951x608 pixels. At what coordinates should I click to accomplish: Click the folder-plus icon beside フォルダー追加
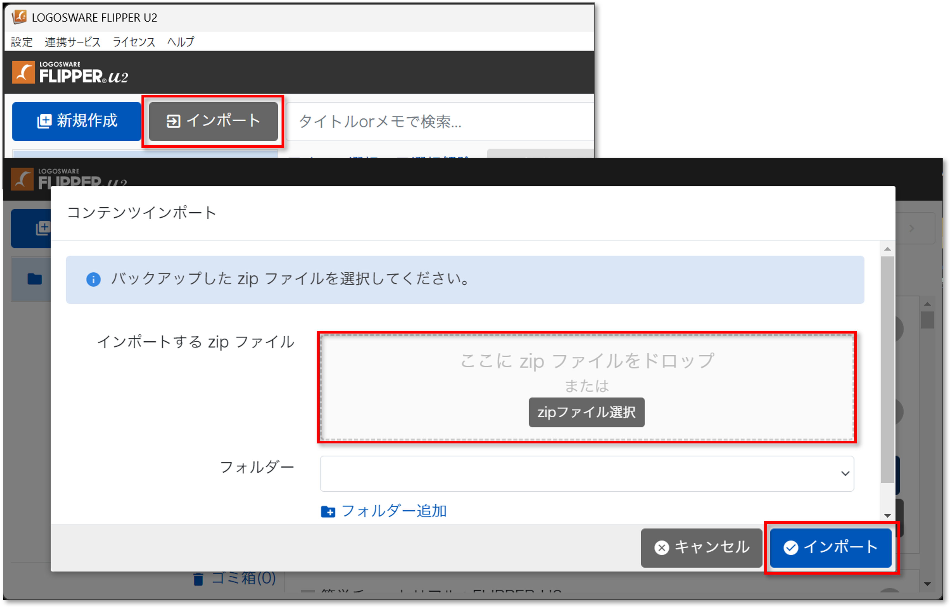[328, 512]
